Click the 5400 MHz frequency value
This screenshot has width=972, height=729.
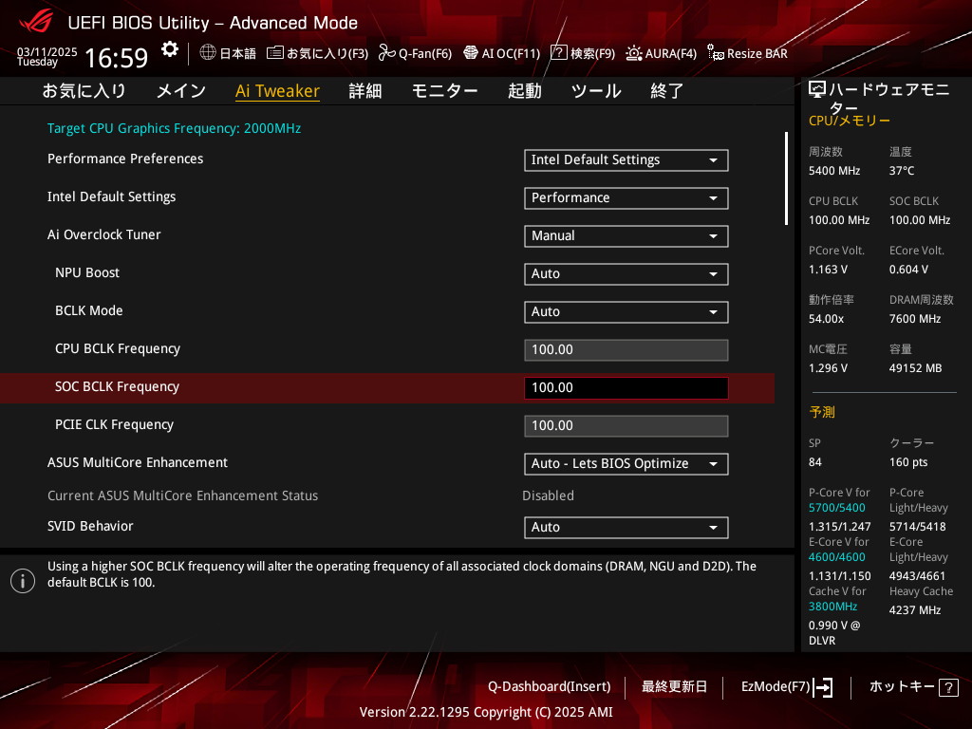834,171
